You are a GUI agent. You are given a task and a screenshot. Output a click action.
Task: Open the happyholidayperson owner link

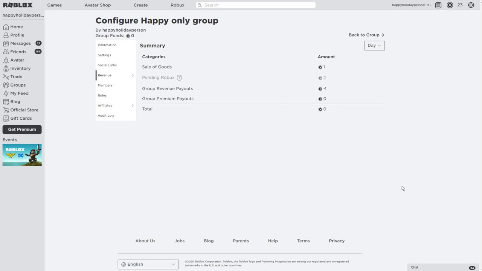(x=124, y=30)
